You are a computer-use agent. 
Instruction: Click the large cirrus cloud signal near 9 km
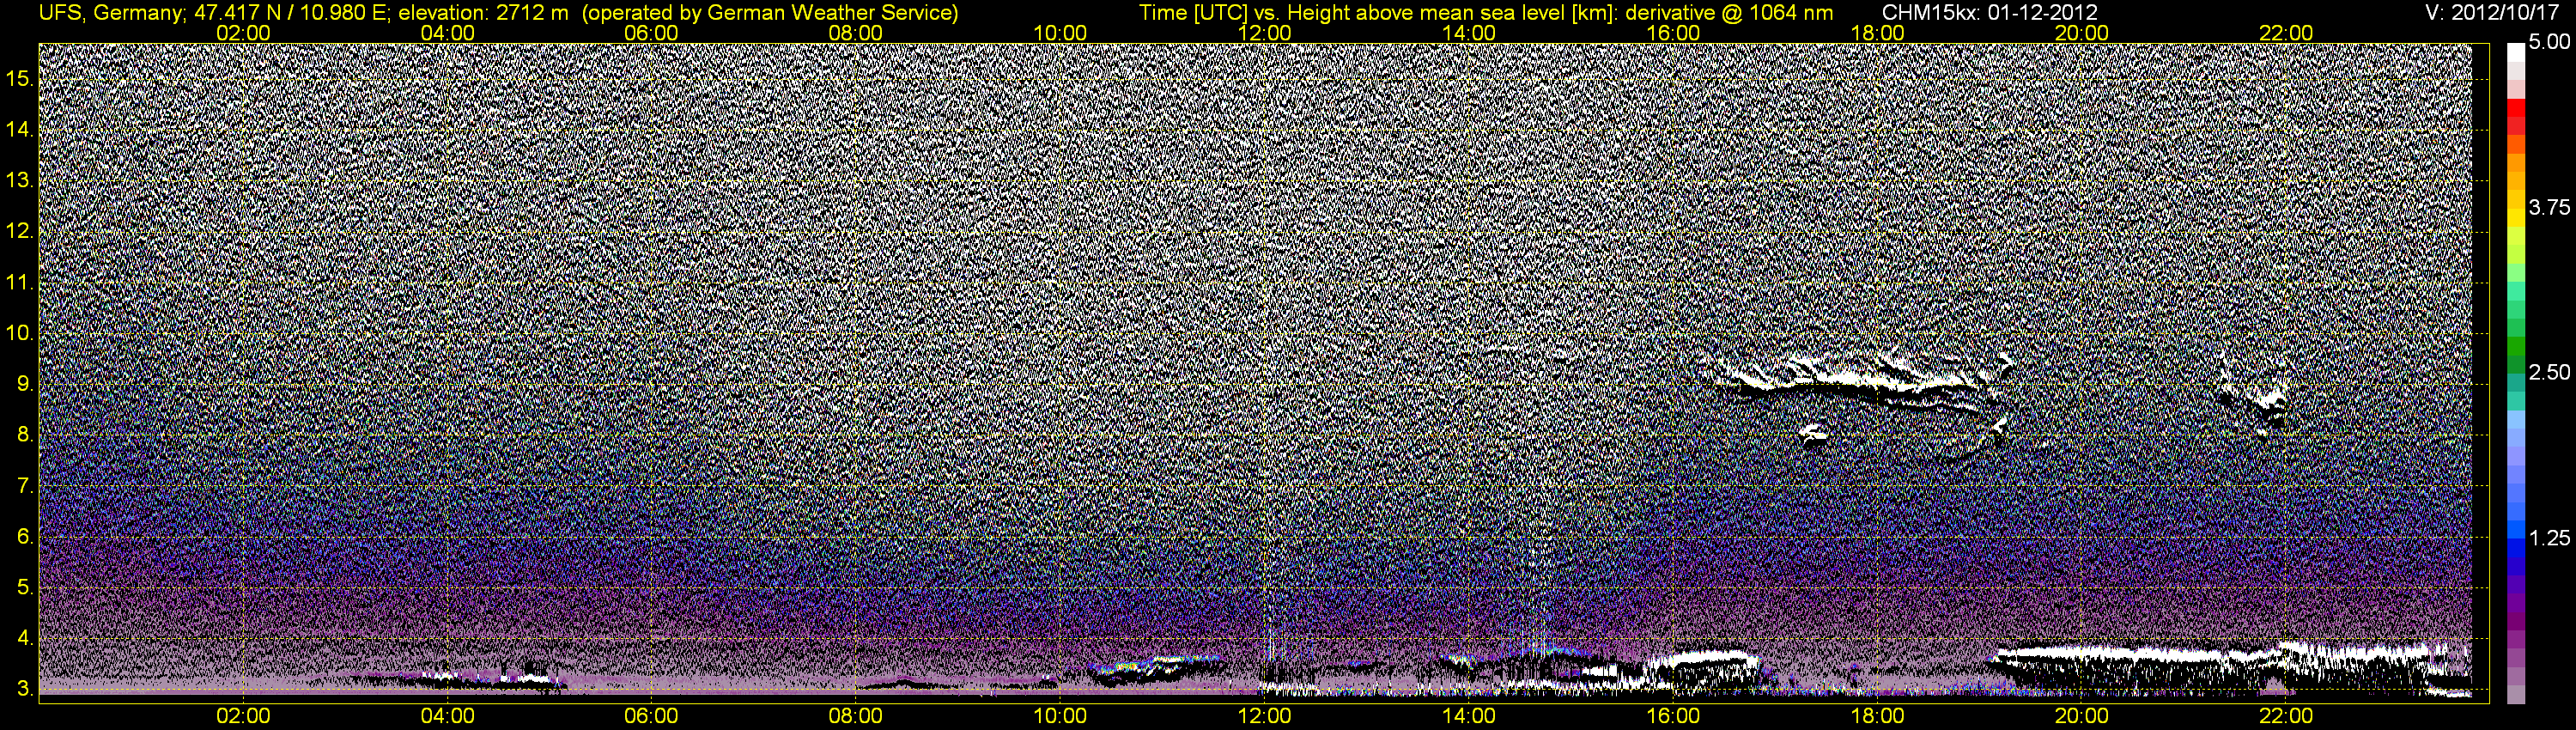click(x=1860, y=384)
